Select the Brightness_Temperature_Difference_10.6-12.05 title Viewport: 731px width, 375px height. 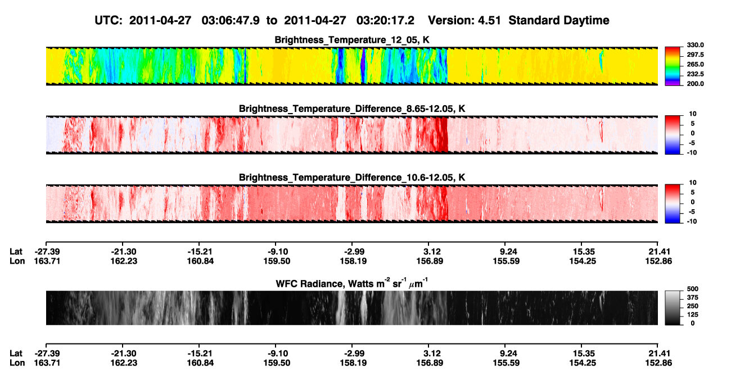[352, 178]
